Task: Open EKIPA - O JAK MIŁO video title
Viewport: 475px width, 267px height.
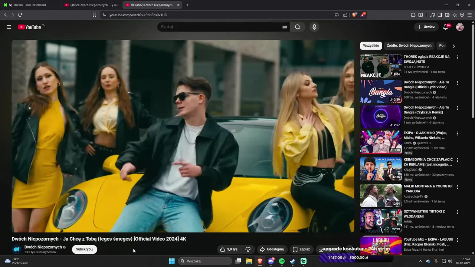Action: [425, 135]
